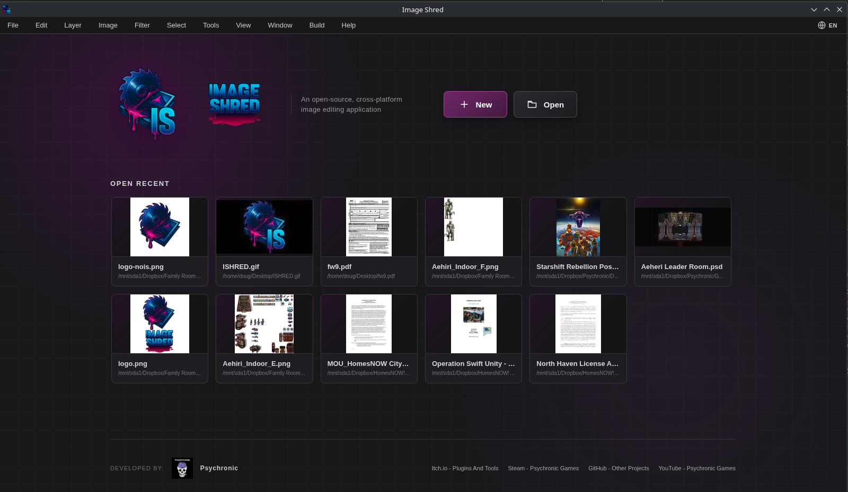This screenshot has width=848, height=492.
Task: Click the Aehiri_Indoor_E.png file name
Action: point(257,364)
